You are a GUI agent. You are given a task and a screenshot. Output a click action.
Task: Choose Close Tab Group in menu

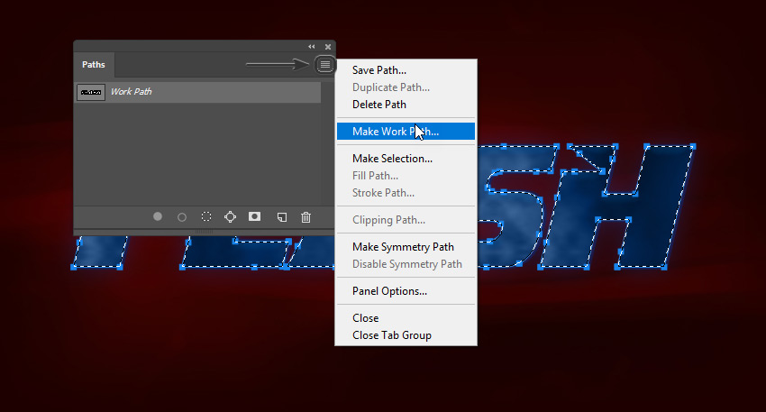[391, 335]
